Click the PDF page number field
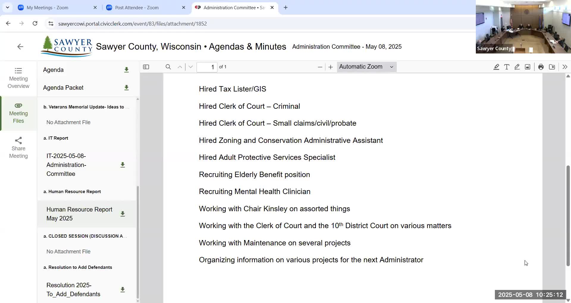 (x=207, y=67)
